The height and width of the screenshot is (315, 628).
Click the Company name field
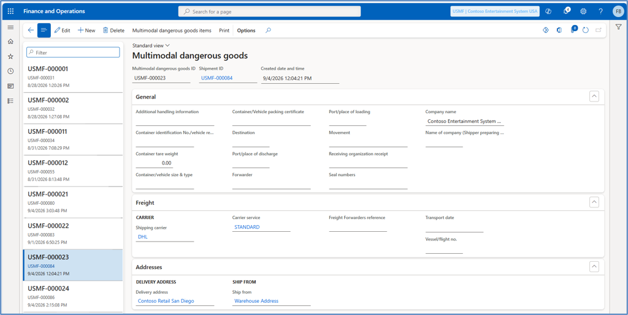[x=465, y=121]
